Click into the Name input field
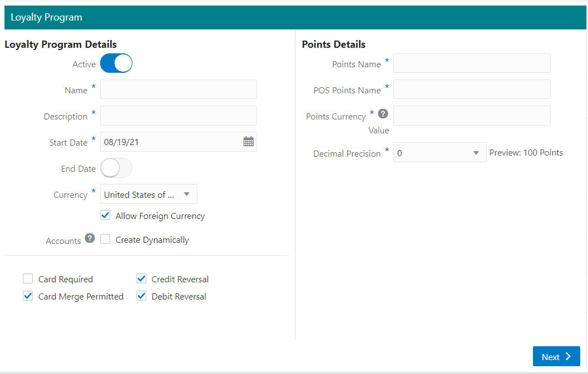Viewport: 588px width, 374px height. click(179, 89)
